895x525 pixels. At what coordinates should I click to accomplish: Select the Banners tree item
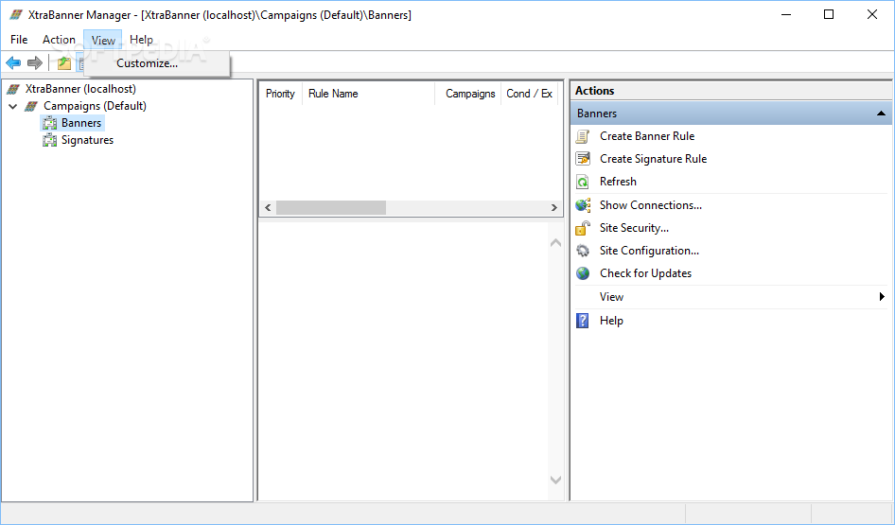point(81,123)
